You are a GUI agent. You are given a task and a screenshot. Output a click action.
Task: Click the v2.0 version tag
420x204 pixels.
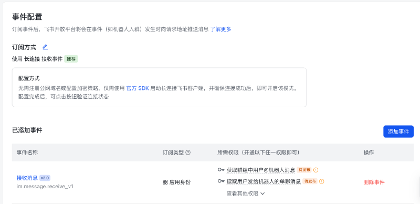[45, 178]
